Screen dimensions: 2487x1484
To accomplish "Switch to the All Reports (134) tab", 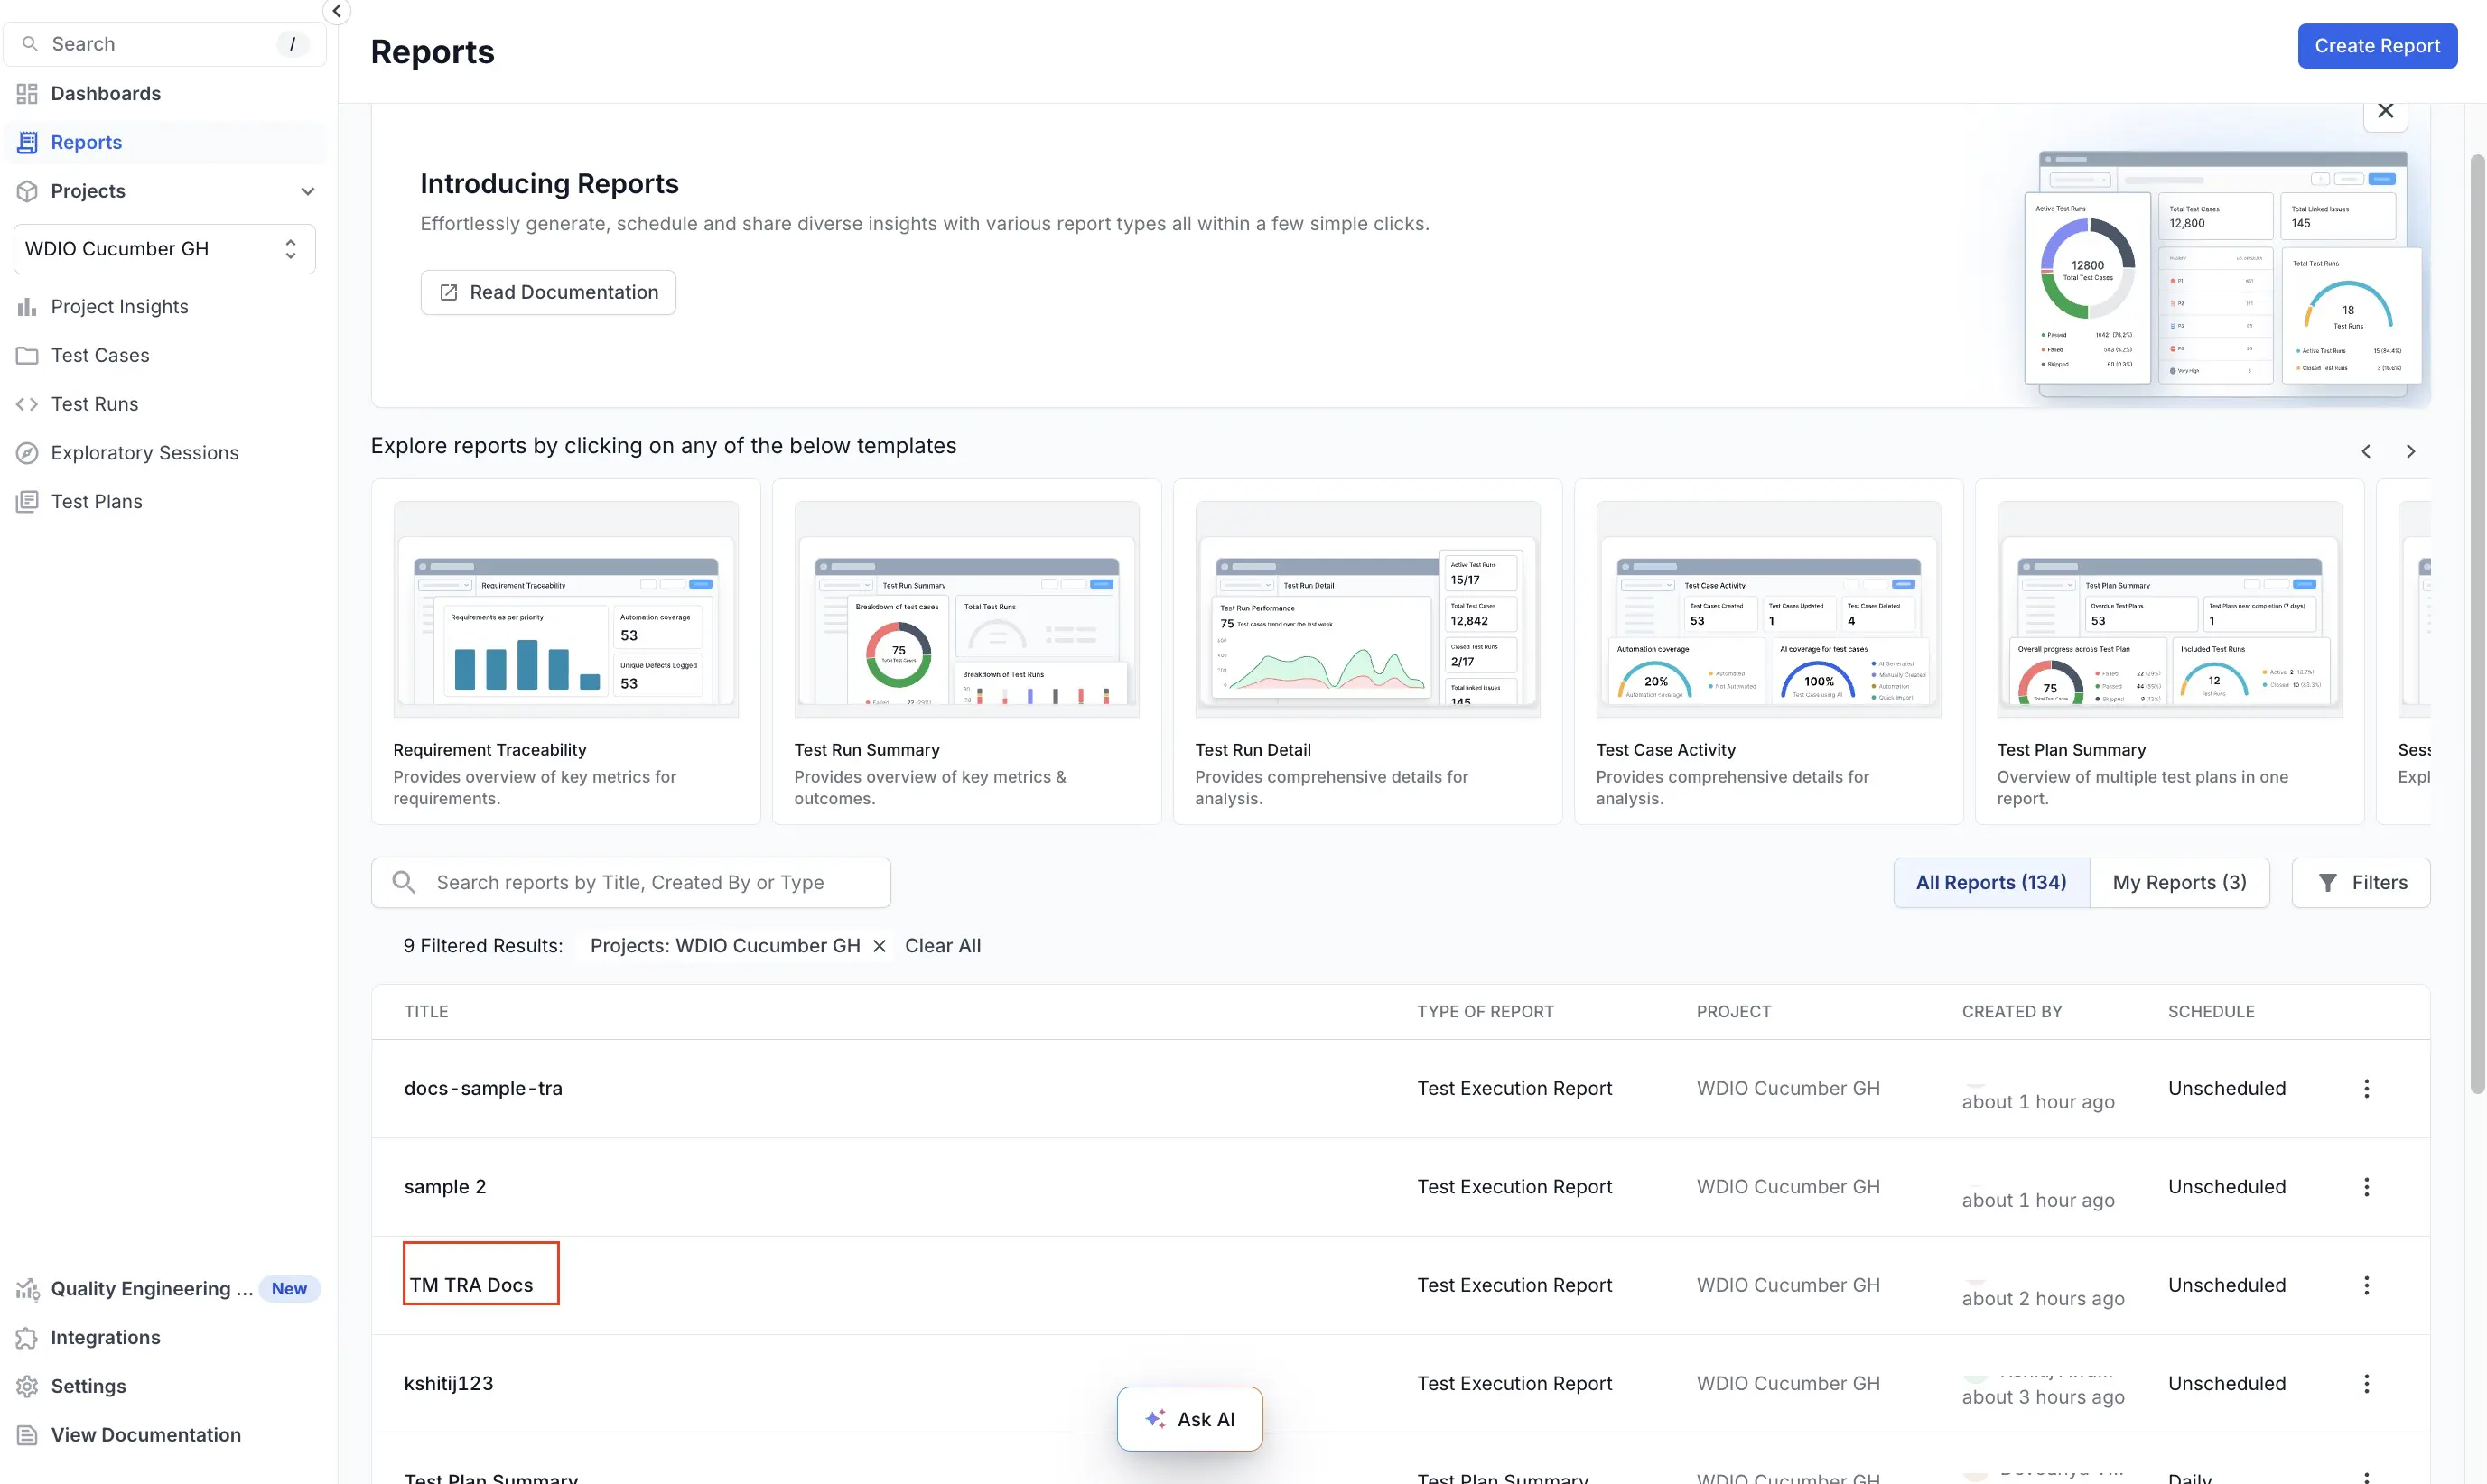I will click(1991, 883).
